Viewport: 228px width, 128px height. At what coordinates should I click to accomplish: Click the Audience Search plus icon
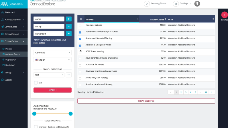3,54
